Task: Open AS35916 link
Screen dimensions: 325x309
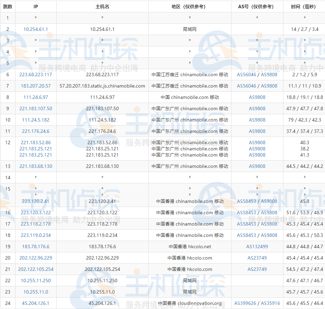Action: (x=270, y=303)
